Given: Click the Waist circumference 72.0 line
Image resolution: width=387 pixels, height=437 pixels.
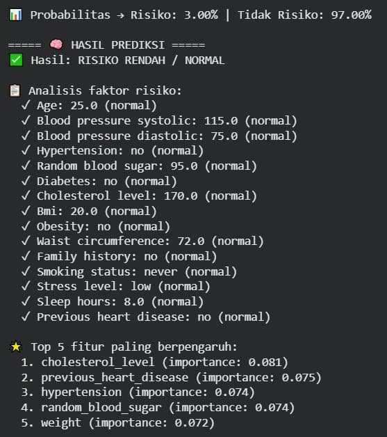Looking at the screenshot, I should tap(150, 241).
